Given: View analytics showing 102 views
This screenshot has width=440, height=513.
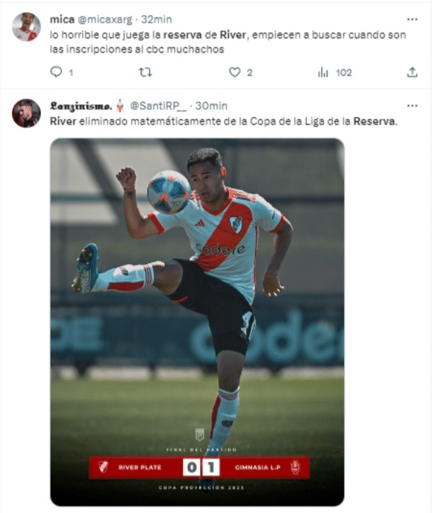Looking at the screenshot, I should click(334, 72).
